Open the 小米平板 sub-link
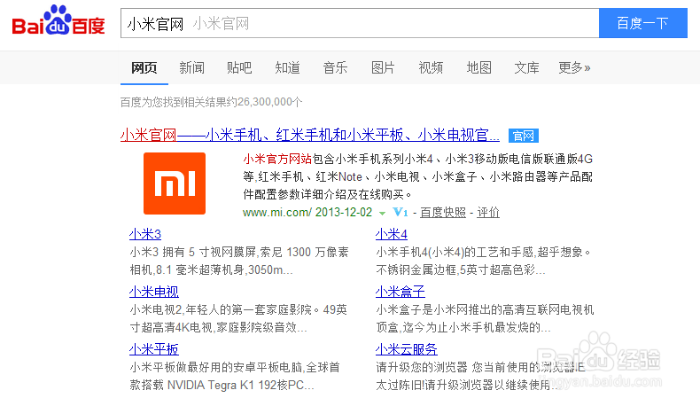 tap(154, 349)
